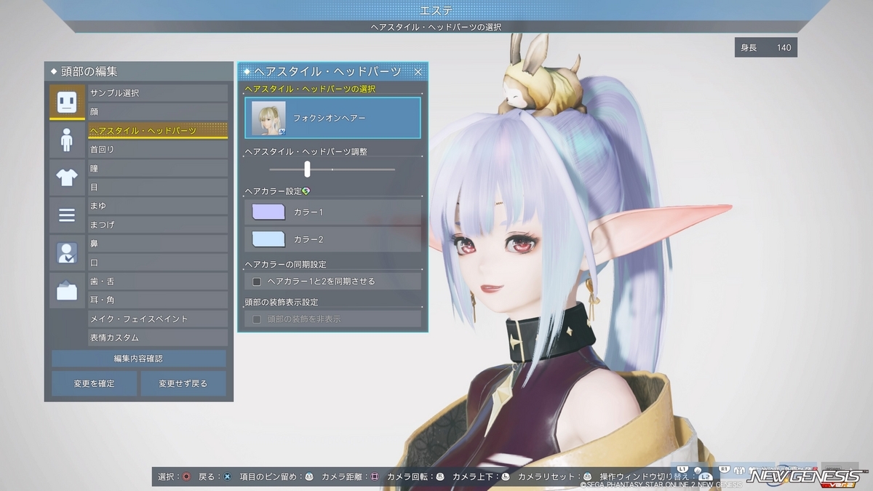The width and height of the screenshot is (873, 491).
Task: Select the フォクシオンヘアー hairstyle thumbnail
Action: [268, 118]
